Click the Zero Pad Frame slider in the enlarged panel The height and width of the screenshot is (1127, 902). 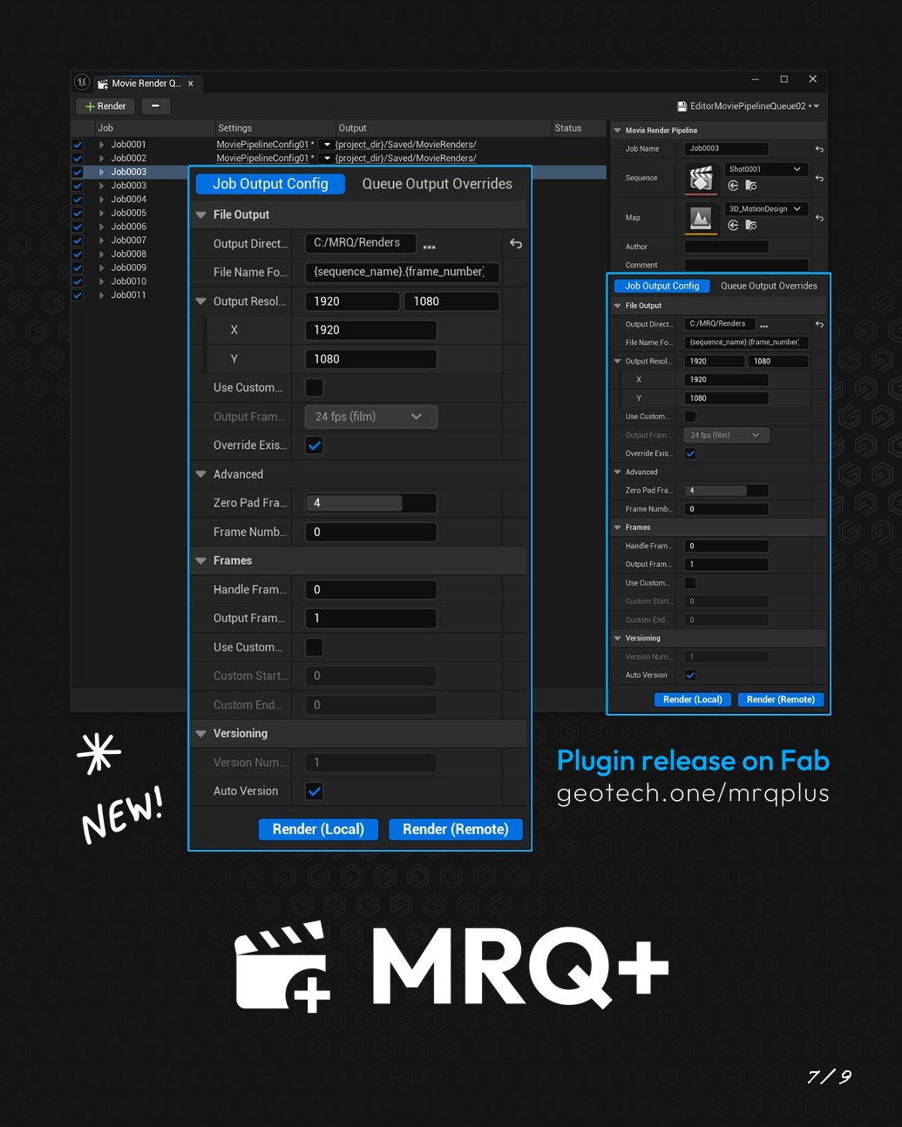tap(370, 503)
